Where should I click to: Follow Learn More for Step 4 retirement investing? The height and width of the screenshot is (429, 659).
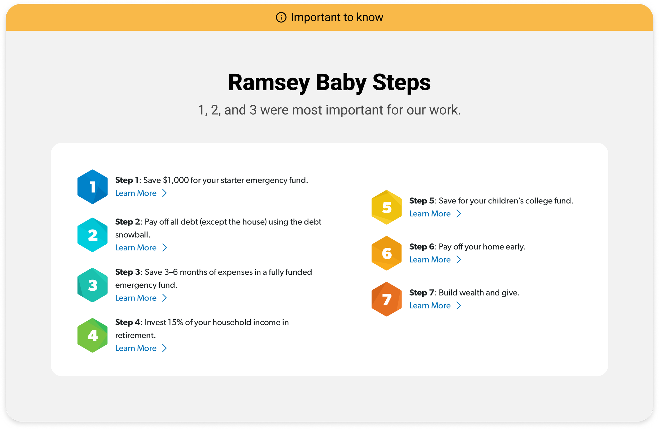pos(136,348)
